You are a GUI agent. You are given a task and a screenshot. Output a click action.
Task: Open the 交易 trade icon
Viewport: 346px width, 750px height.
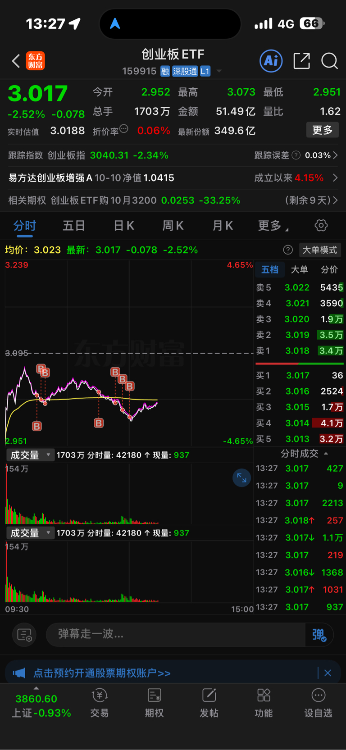coord(100,696)
